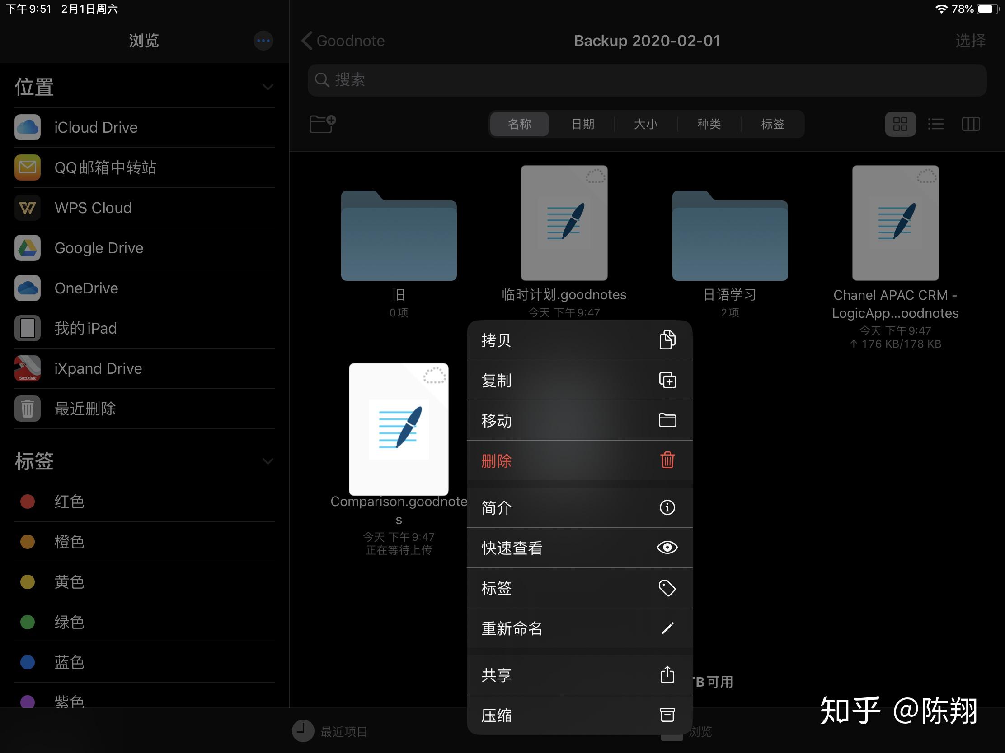Select the grid icon view
Image resolution: width=1005 pixels, height=753 pixels.
(900, 124)
